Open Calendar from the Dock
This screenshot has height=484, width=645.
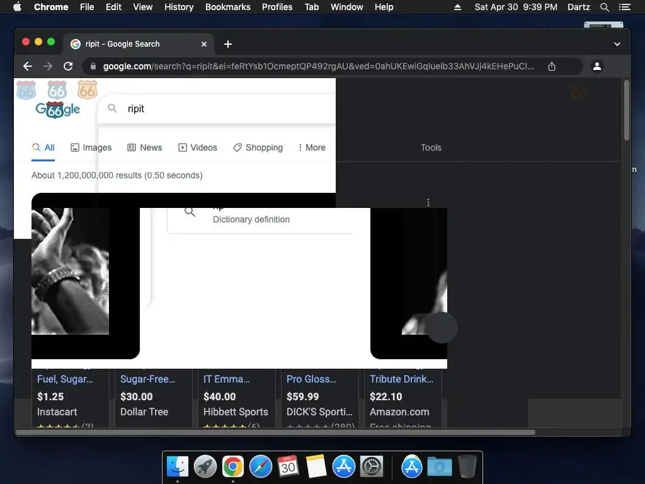tap(288, 467)
